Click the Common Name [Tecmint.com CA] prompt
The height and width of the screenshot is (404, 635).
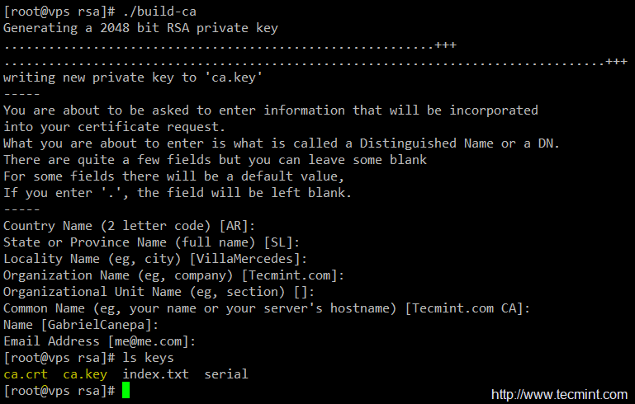point(267,308)
